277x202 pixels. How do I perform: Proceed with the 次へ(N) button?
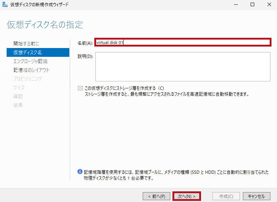[186, 196]
